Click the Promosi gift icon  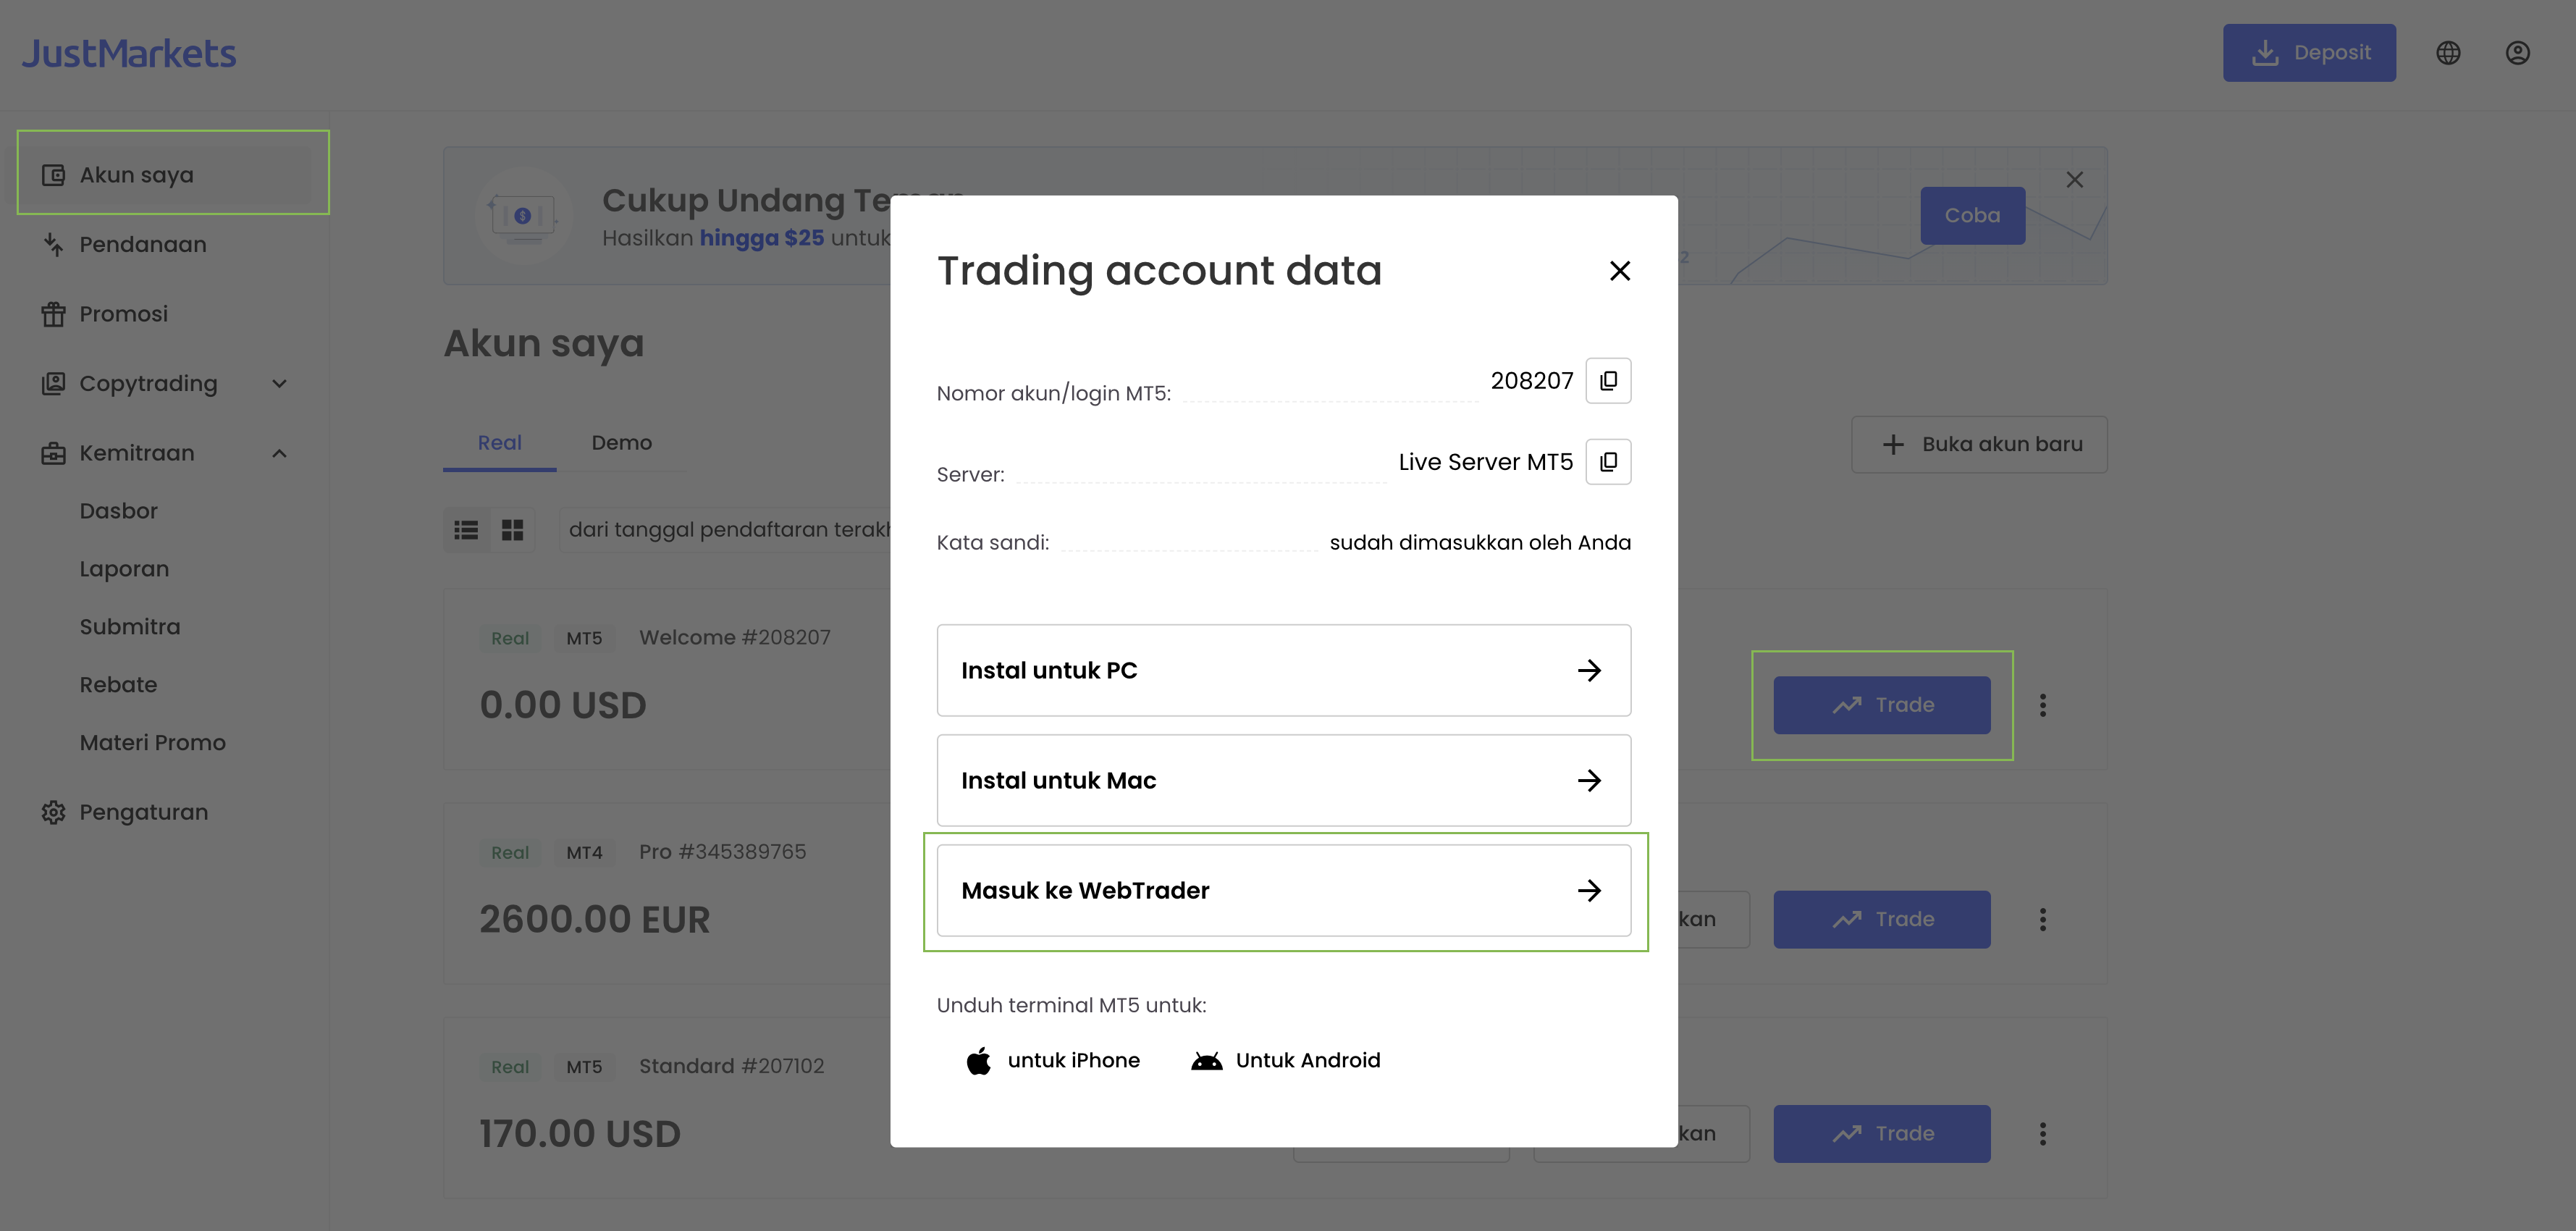[x=53, y=314]
